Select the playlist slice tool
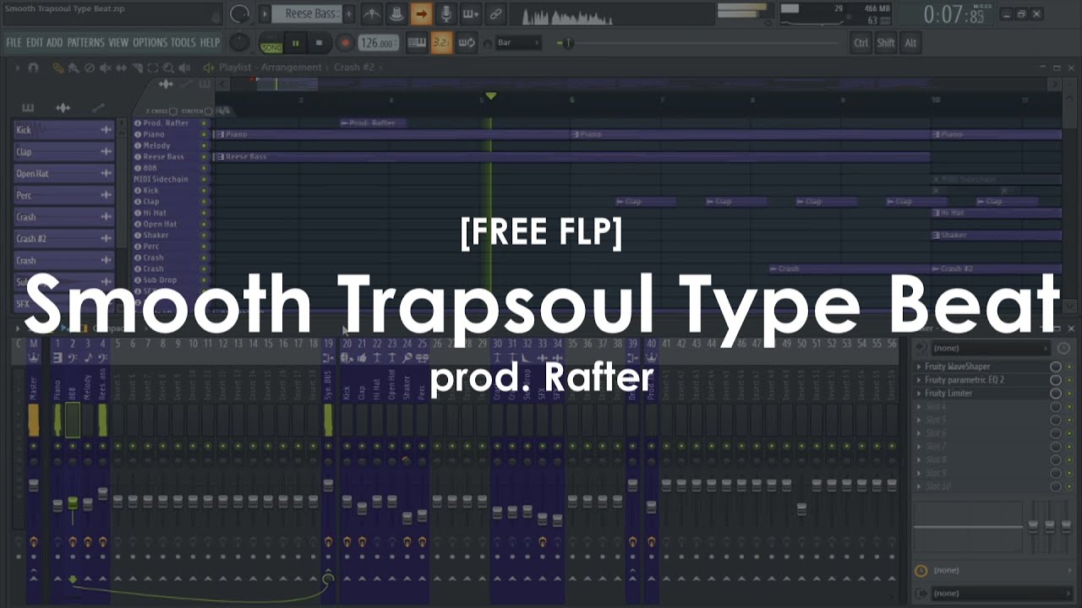 tap(137, 68)
